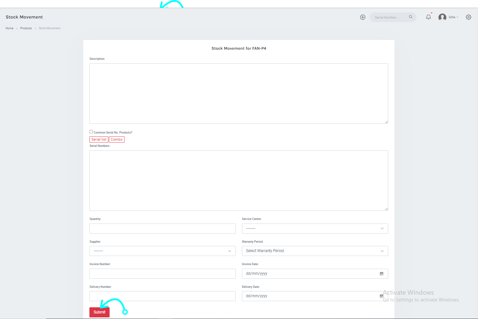This screenshot has height=319, width=478.
Task: Expand the Service Centre dropdown
Action: 315,228
